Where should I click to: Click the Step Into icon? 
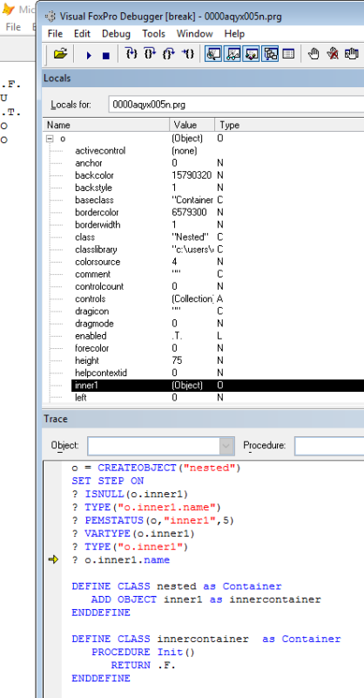tap(131, 54)
